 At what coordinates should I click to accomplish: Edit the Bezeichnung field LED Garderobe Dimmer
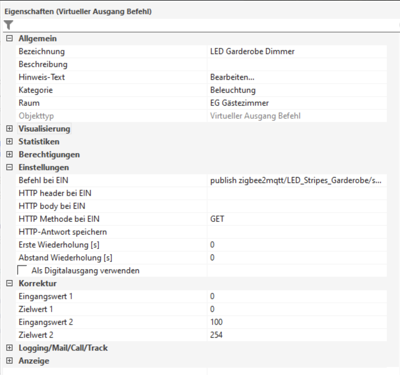[x=296, y=52]
